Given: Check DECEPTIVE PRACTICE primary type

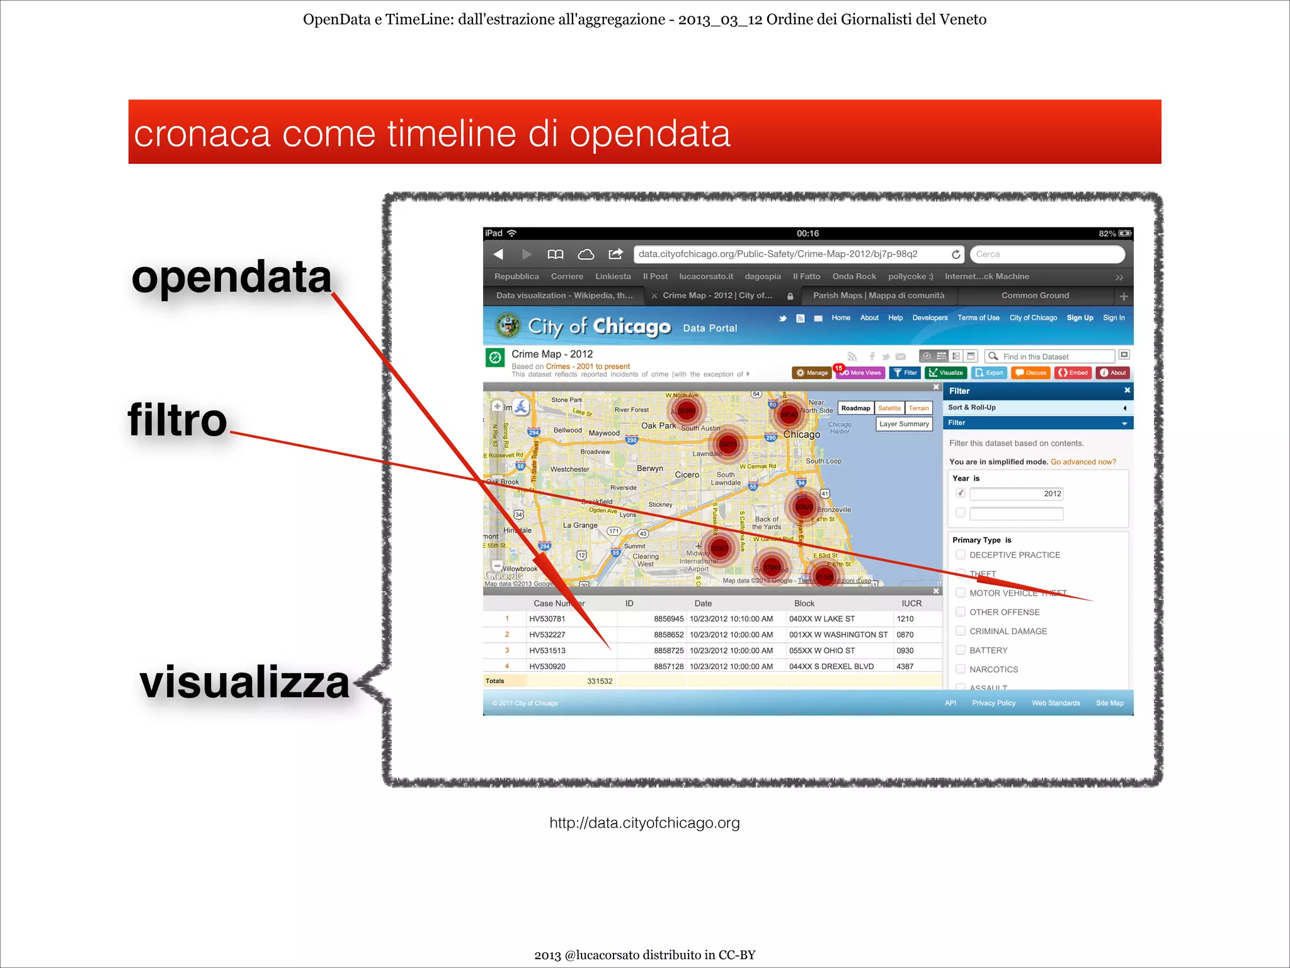Looking at the screenshot, I should (x=961, y=555).
